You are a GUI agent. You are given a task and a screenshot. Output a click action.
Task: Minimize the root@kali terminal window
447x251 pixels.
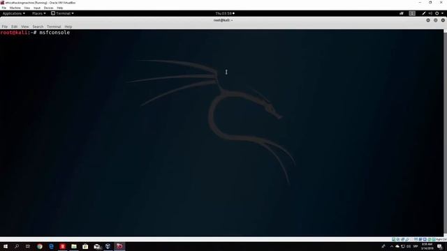(428, 20)
